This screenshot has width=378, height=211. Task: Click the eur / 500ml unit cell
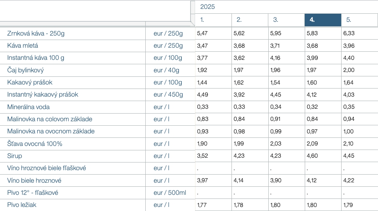tap(170, 193)
